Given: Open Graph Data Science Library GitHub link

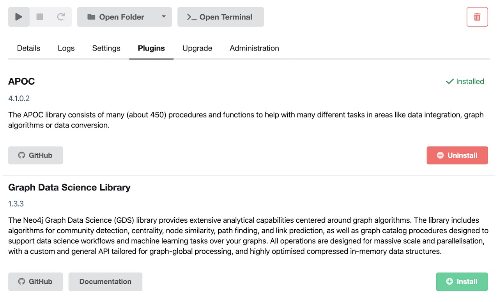Looking at the screenshot, I should 35,281.
